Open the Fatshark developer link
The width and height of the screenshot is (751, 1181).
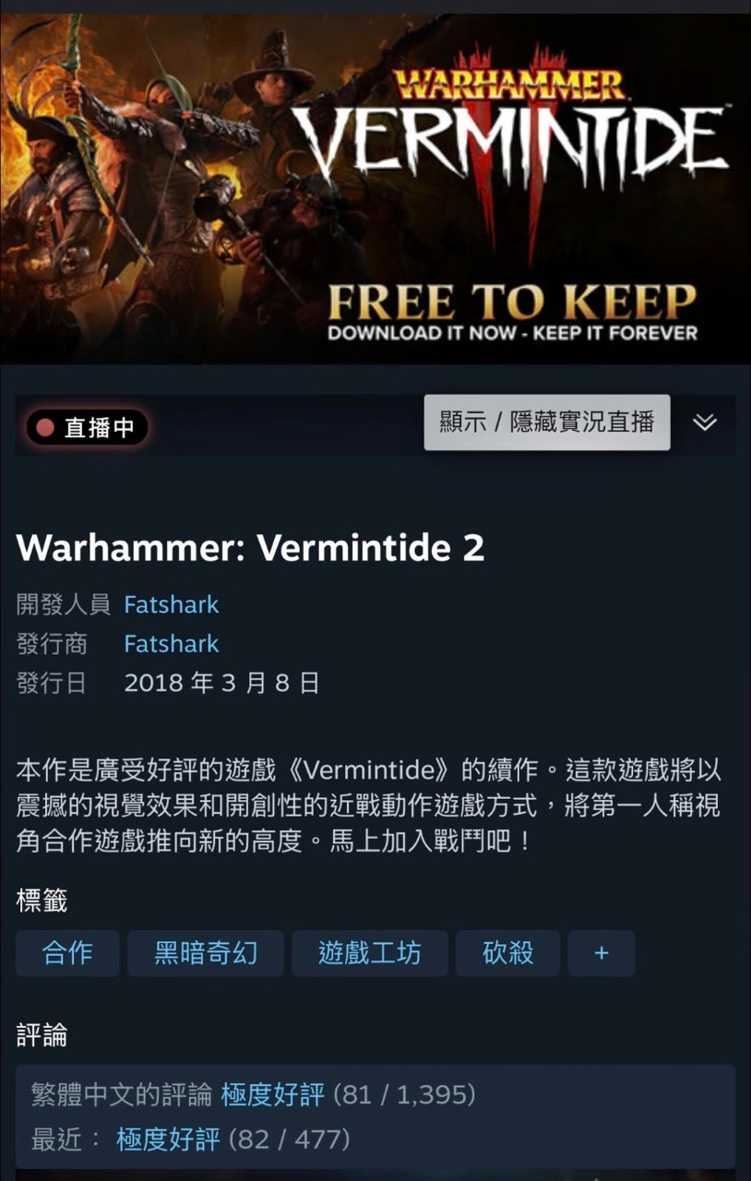click(172, 605)
